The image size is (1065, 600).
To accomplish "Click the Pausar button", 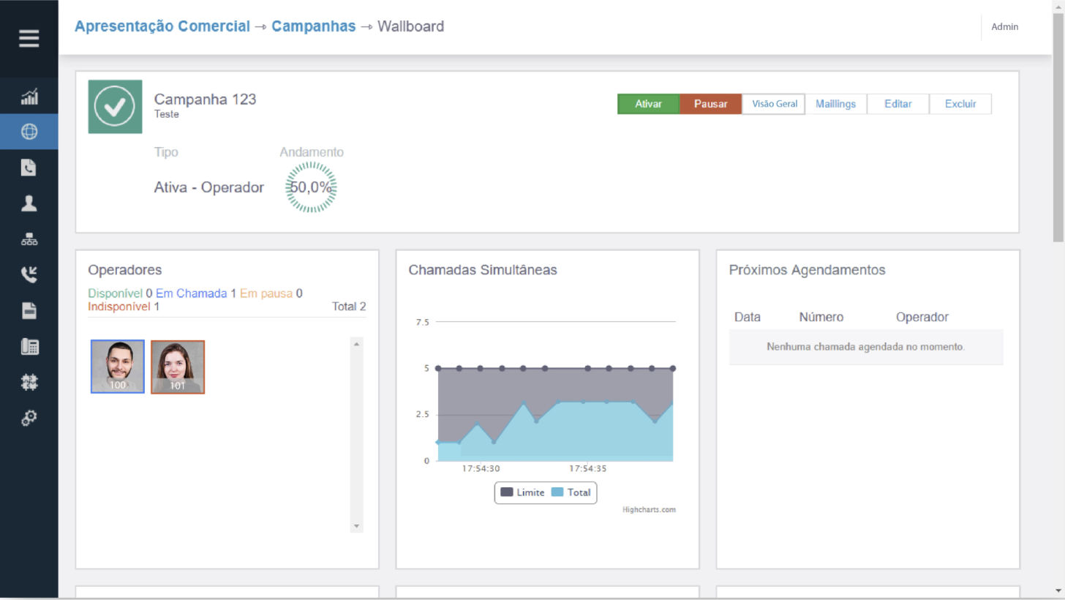I will click(710, 104).
